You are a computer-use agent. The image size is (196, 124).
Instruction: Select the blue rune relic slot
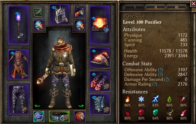click(x=39, y=117)
